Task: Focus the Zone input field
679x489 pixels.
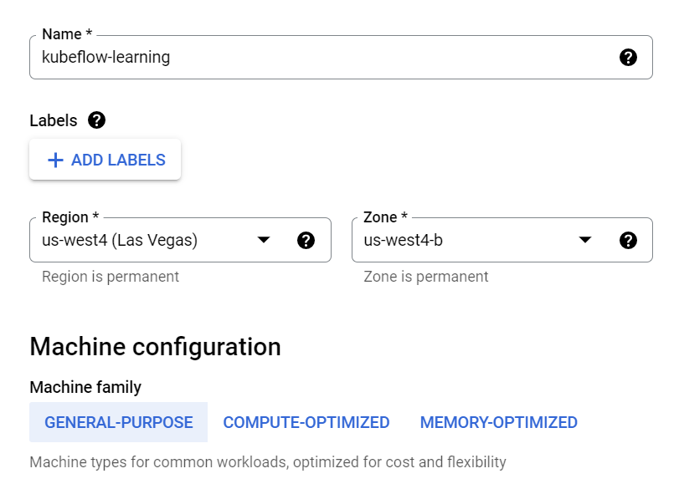Action: [469, 240]
